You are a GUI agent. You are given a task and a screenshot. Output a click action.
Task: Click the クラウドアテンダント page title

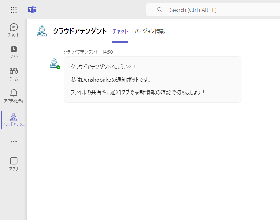(80, 31)
